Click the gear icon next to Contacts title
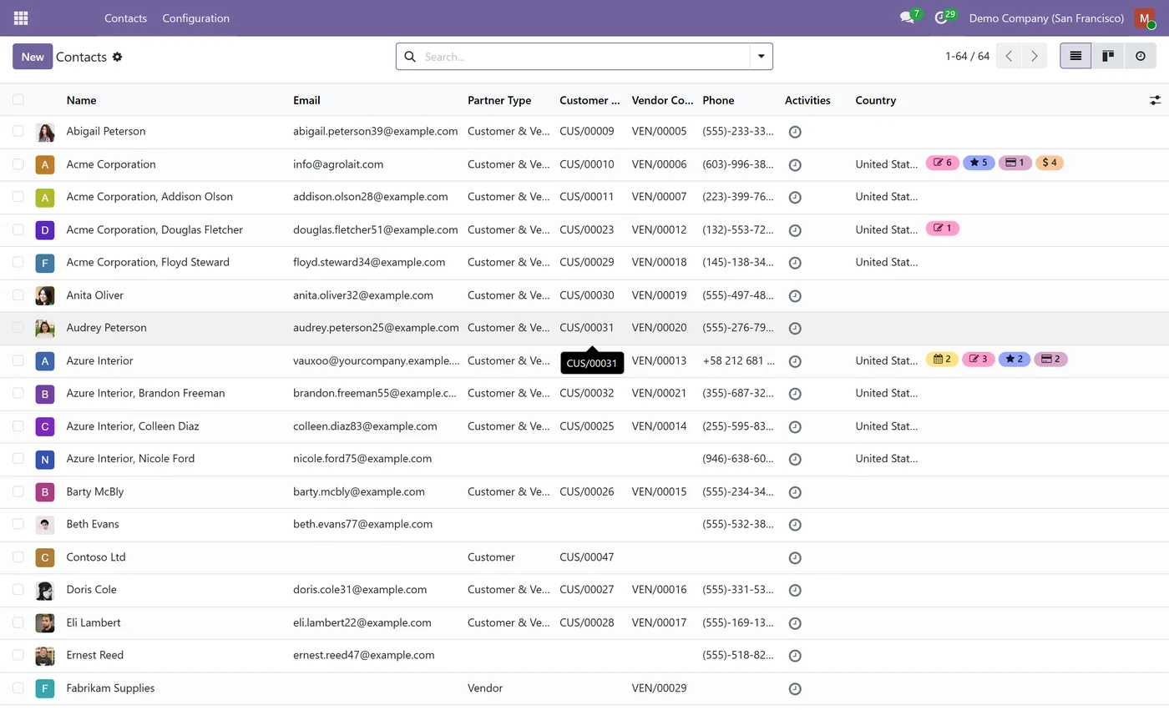 [x=117, y=57]
